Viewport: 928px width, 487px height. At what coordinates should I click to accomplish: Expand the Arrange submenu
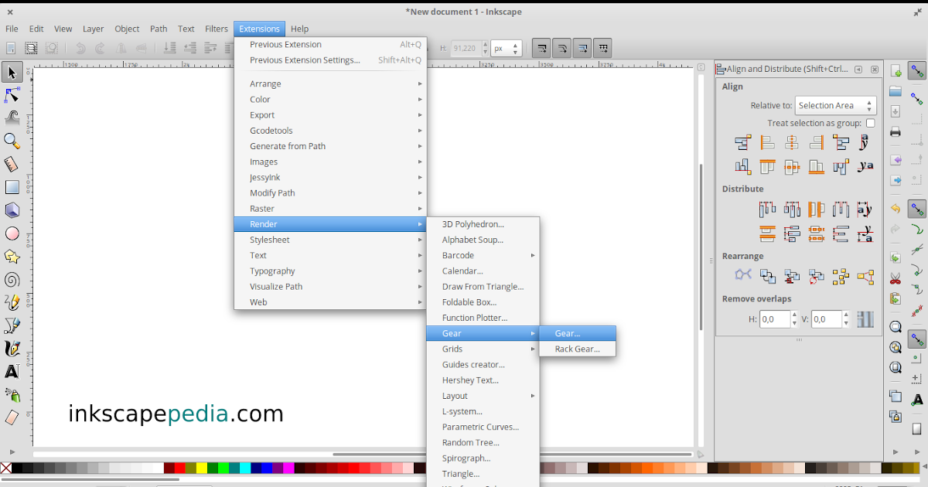click(330, 83)
